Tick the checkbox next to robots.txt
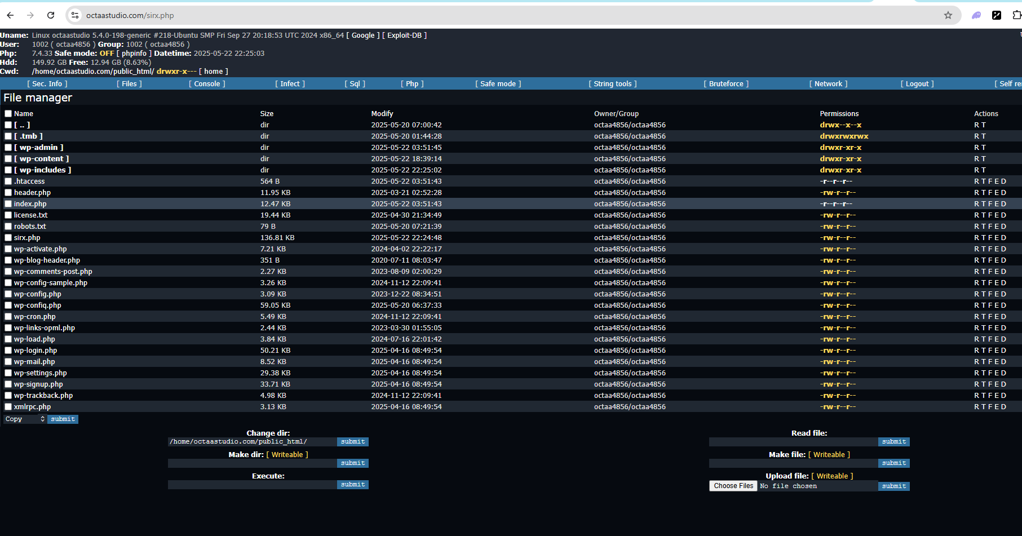This screenshot has width=1022, height=536. (x=8, y=226)
